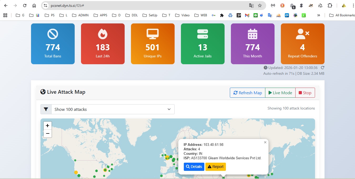The width and height of the screenshot is (355, 179).
Task: Zoom out on the attack map
Action: click(x=48, y=133)
